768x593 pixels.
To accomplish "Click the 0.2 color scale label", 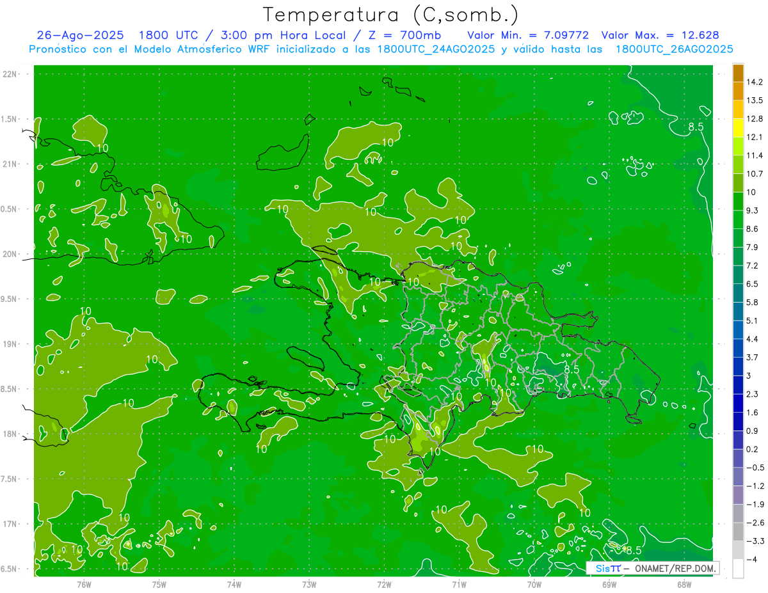I will (753, 450).
